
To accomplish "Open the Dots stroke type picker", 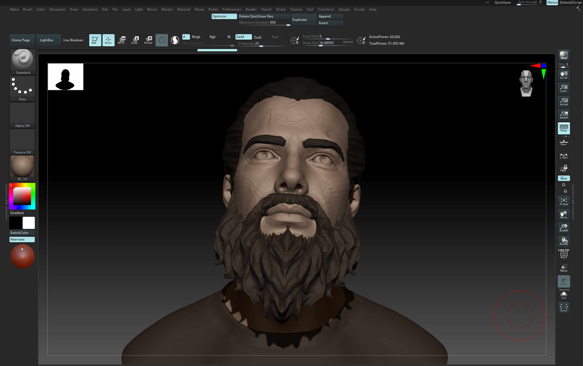I will click(22, 88).
